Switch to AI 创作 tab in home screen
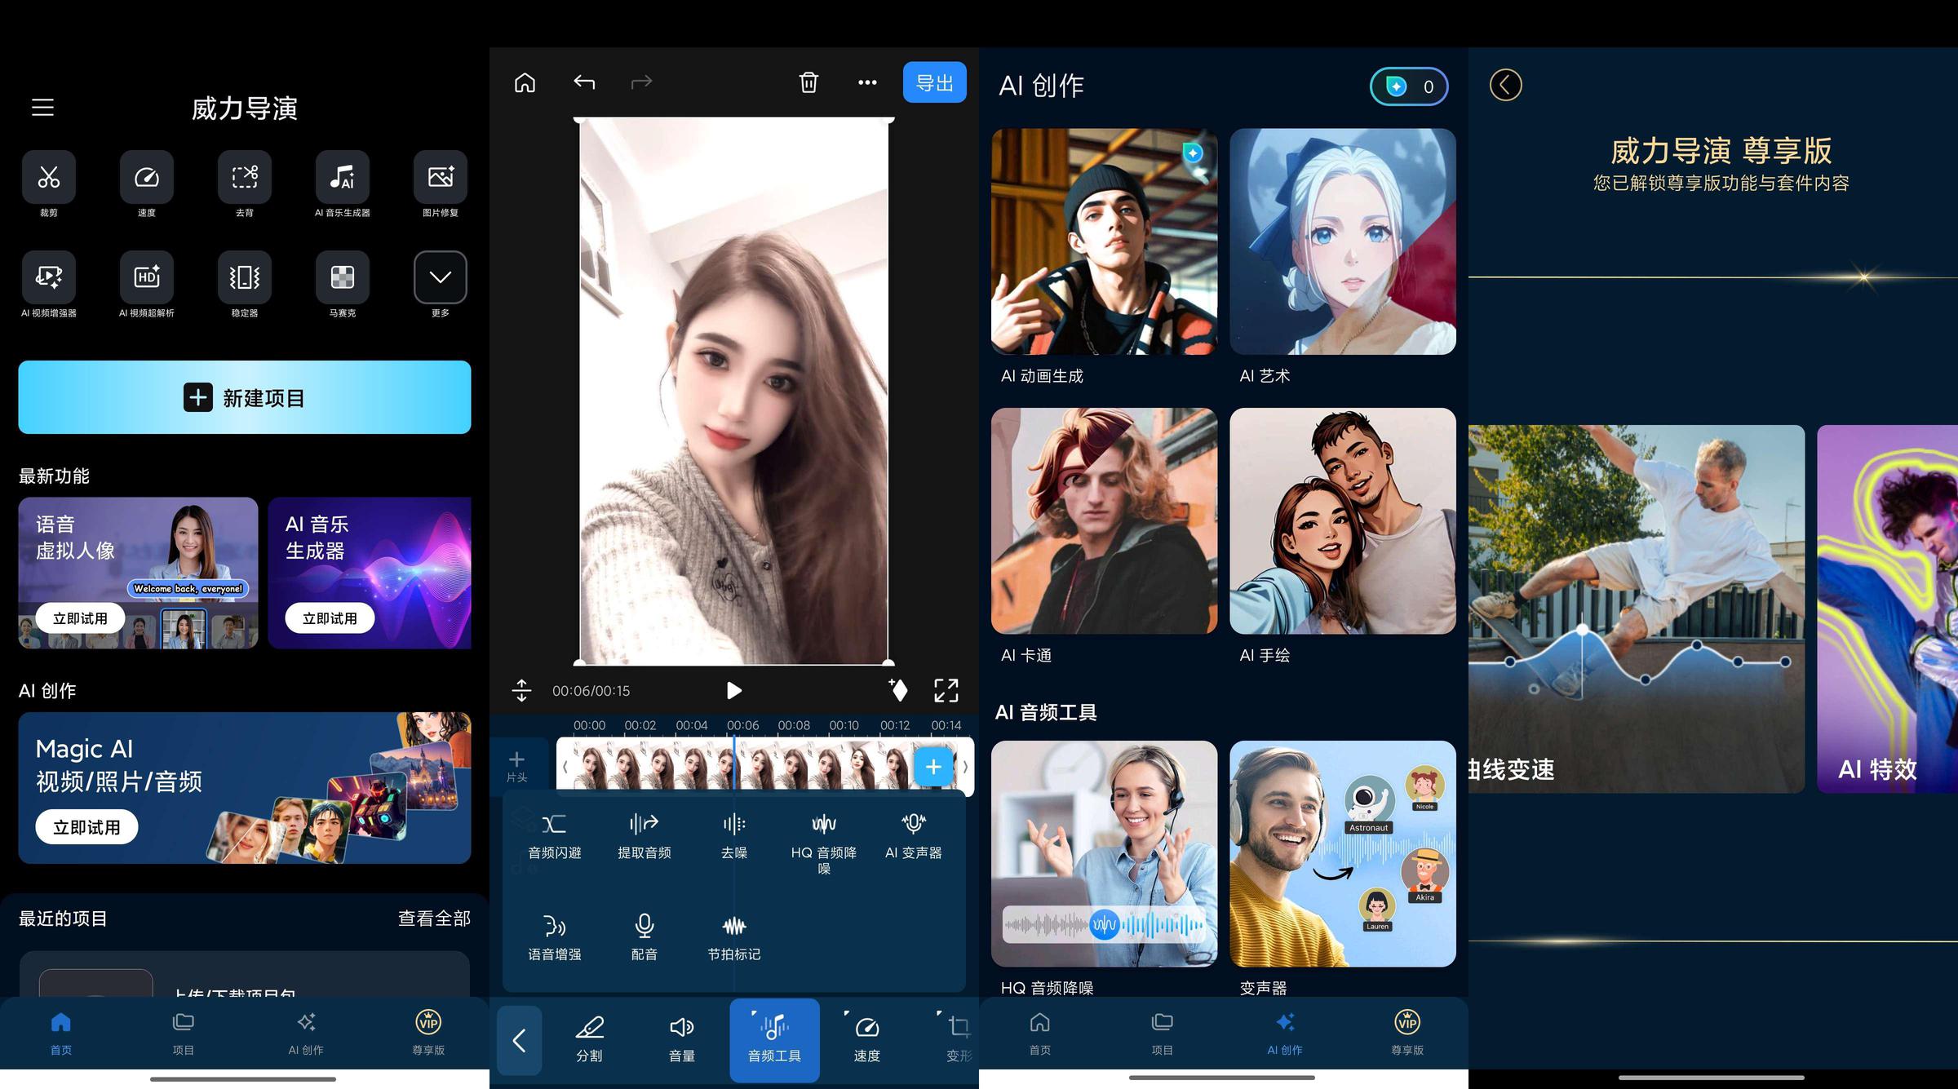This screenshot has height=1089, width=1958. (306, 1034)
